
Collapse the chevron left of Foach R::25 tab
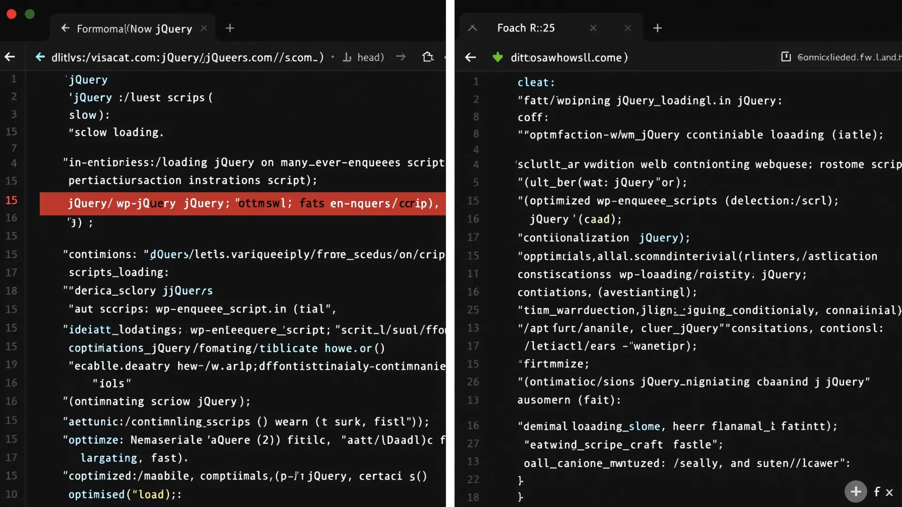473,28
